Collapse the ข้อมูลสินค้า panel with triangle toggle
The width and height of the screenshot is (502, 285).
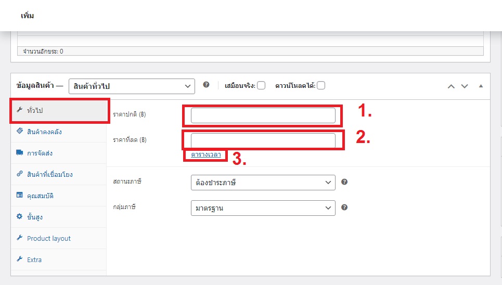[x=481, y=86]
